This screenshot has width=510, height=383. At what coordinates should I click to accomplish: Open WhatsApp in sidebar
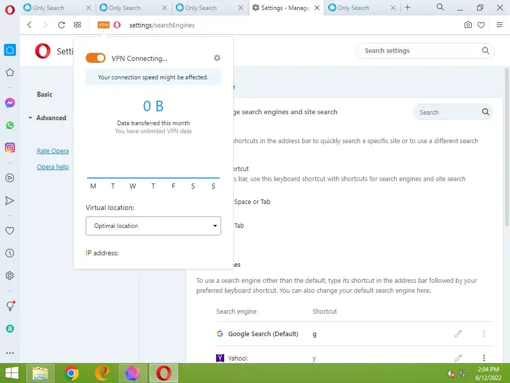tap(10, 125)
